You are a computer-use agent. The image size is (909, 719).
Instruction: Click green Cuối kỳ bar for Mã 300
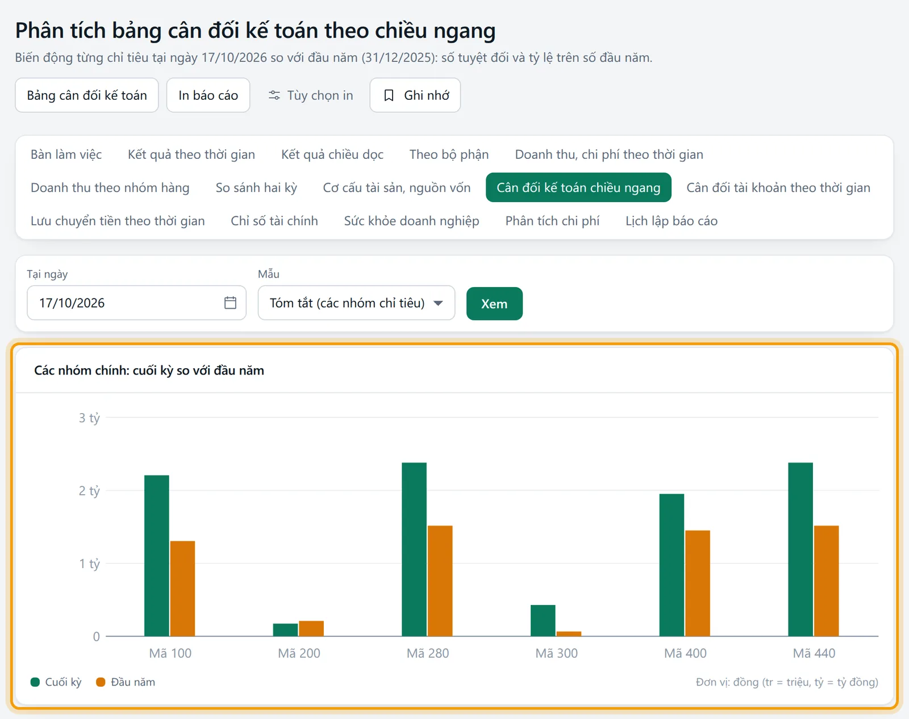tap(543, 621)
